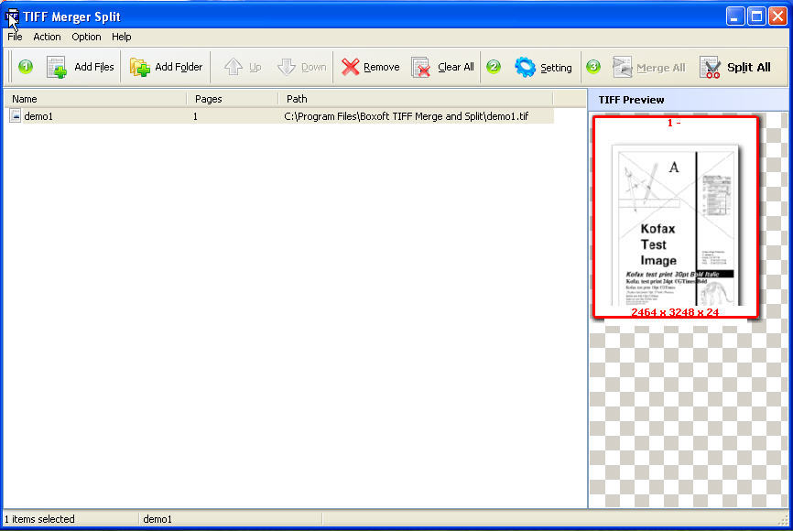Close the TIFF Merger Split window
The height and width of the screenshot is (531, 793).
click(777, 16)
